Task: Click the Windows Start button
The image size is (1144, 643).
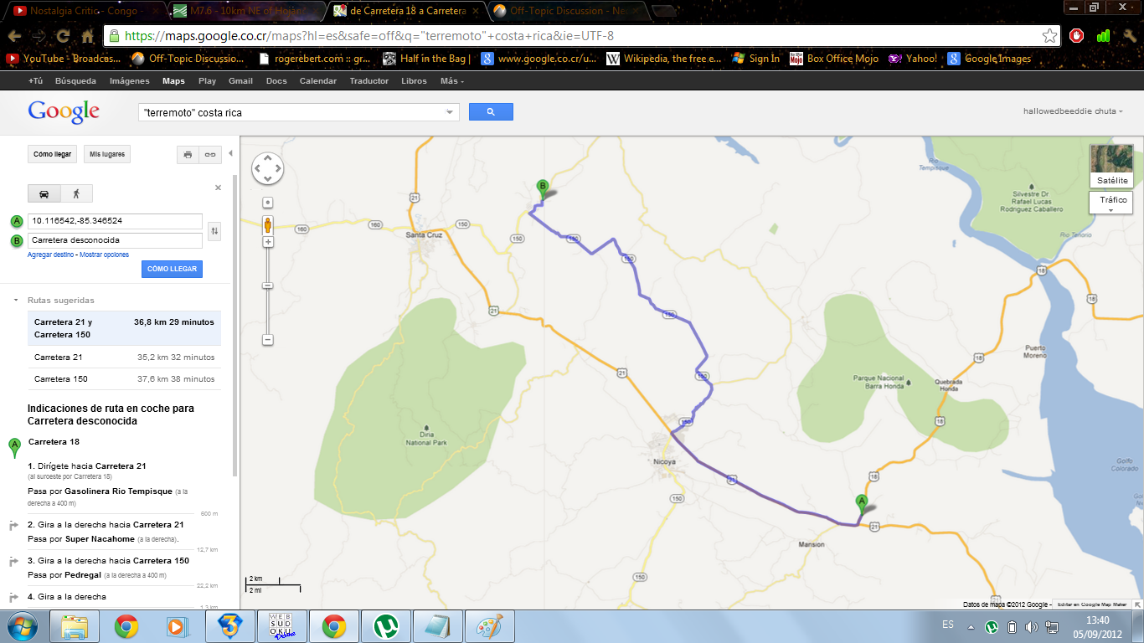Action: [x=21, y=626]
